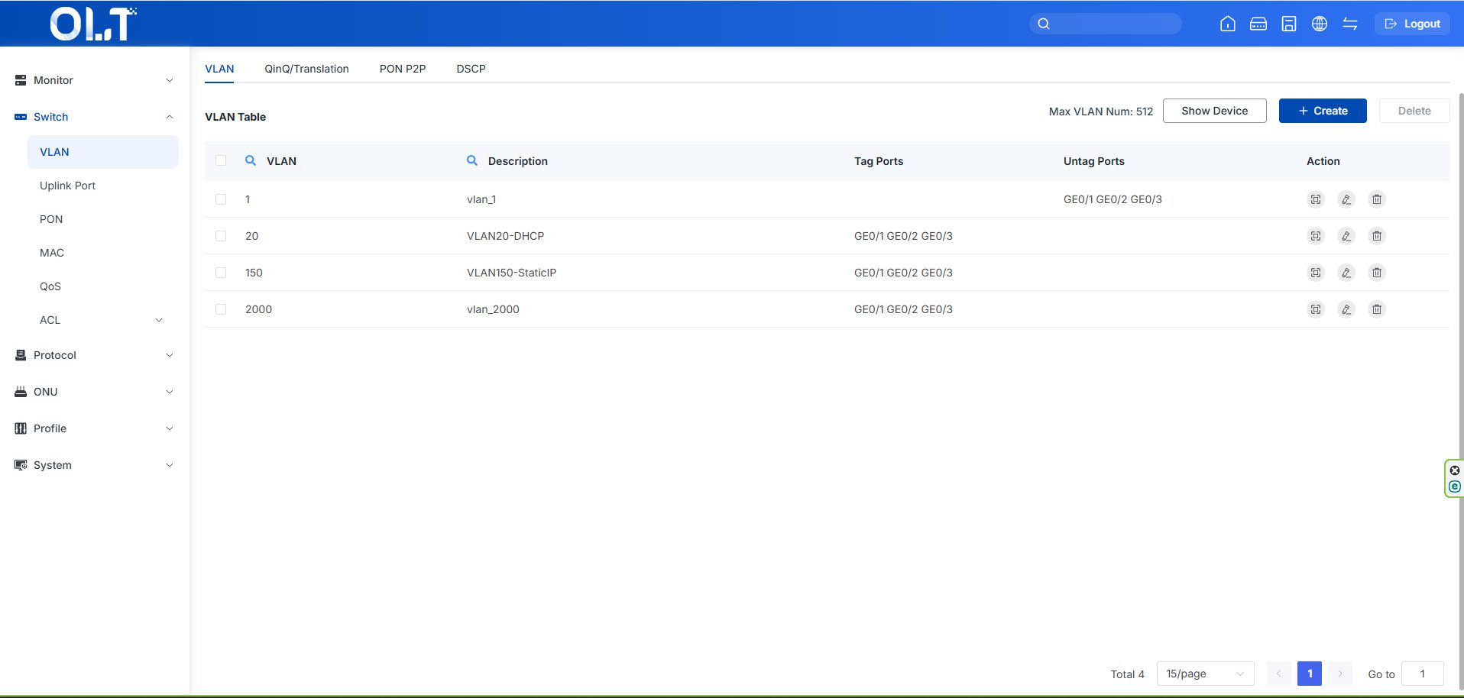The width and height of the screenshot is (1464, 698).
Task: Select the VLAN tab
Action: click(x=219, y=69)
